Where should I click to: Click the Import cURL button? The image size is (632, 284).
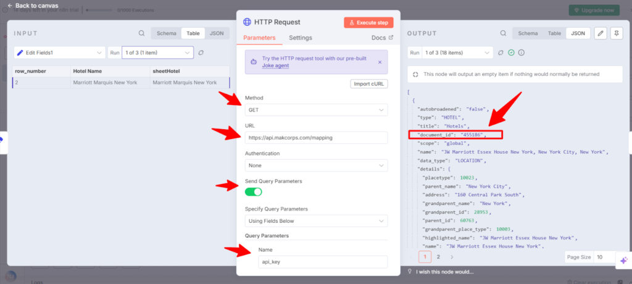point(369,85)
